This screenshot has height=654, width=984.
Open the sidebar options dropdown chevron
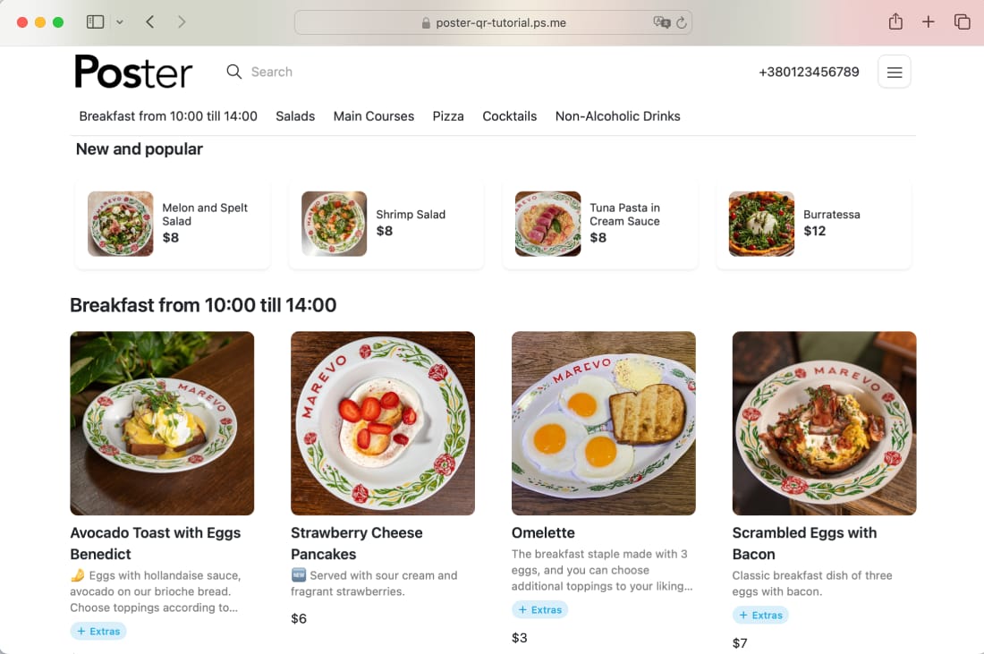click(x=119, y=22)
